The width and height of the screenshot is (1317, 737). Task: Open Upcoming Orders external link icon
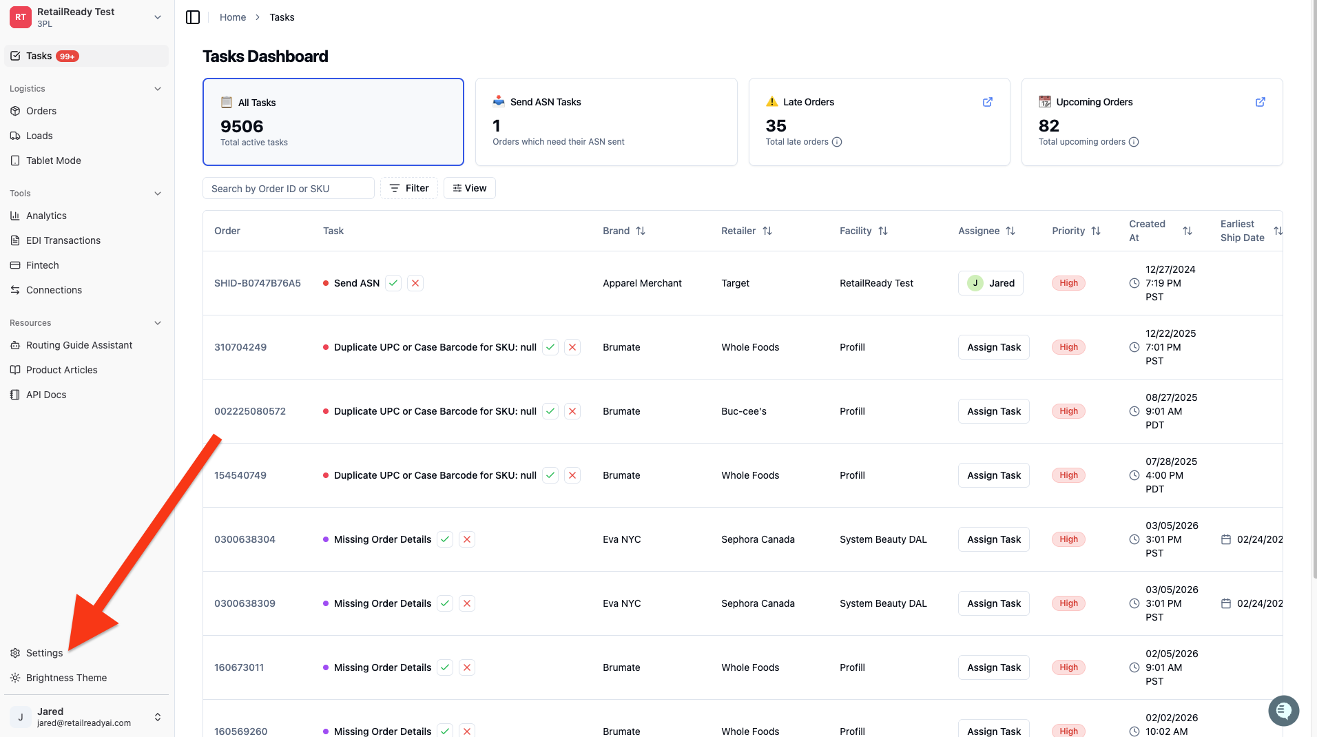coord(1260,102)
